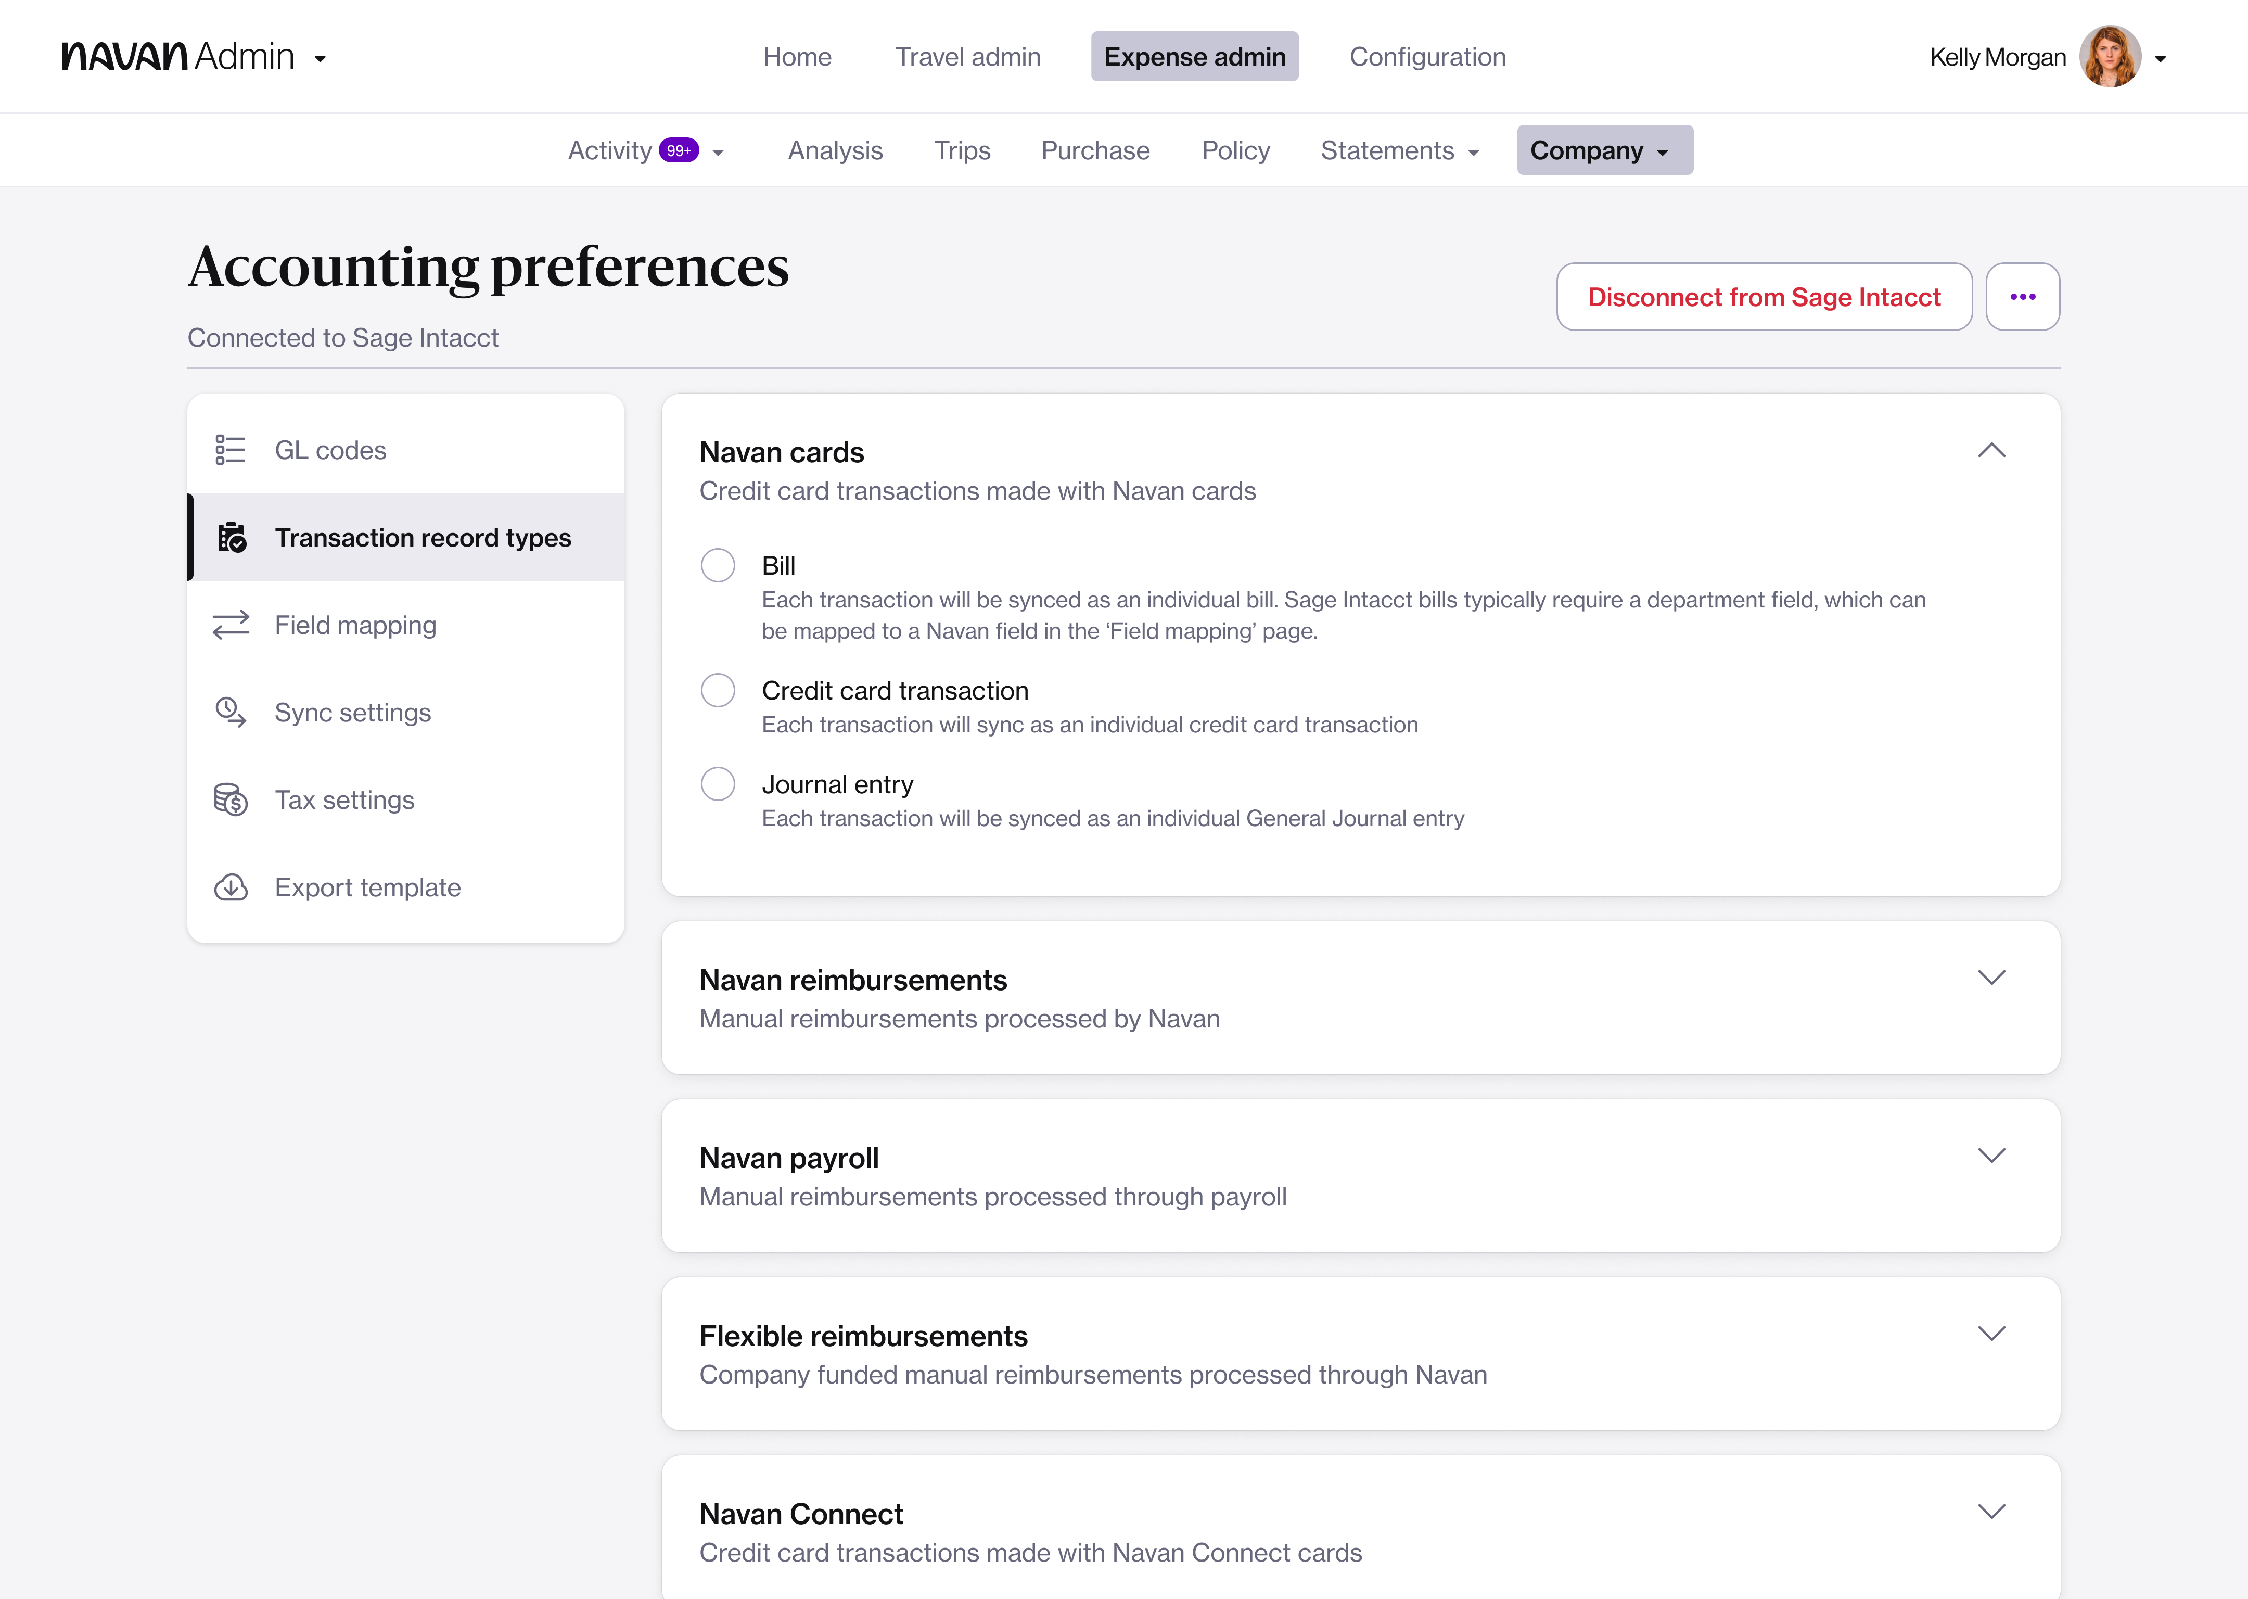Screen dimensions: 2248x1599
Task: Switch to the Travel admin tab
Action: click(967, 57)
